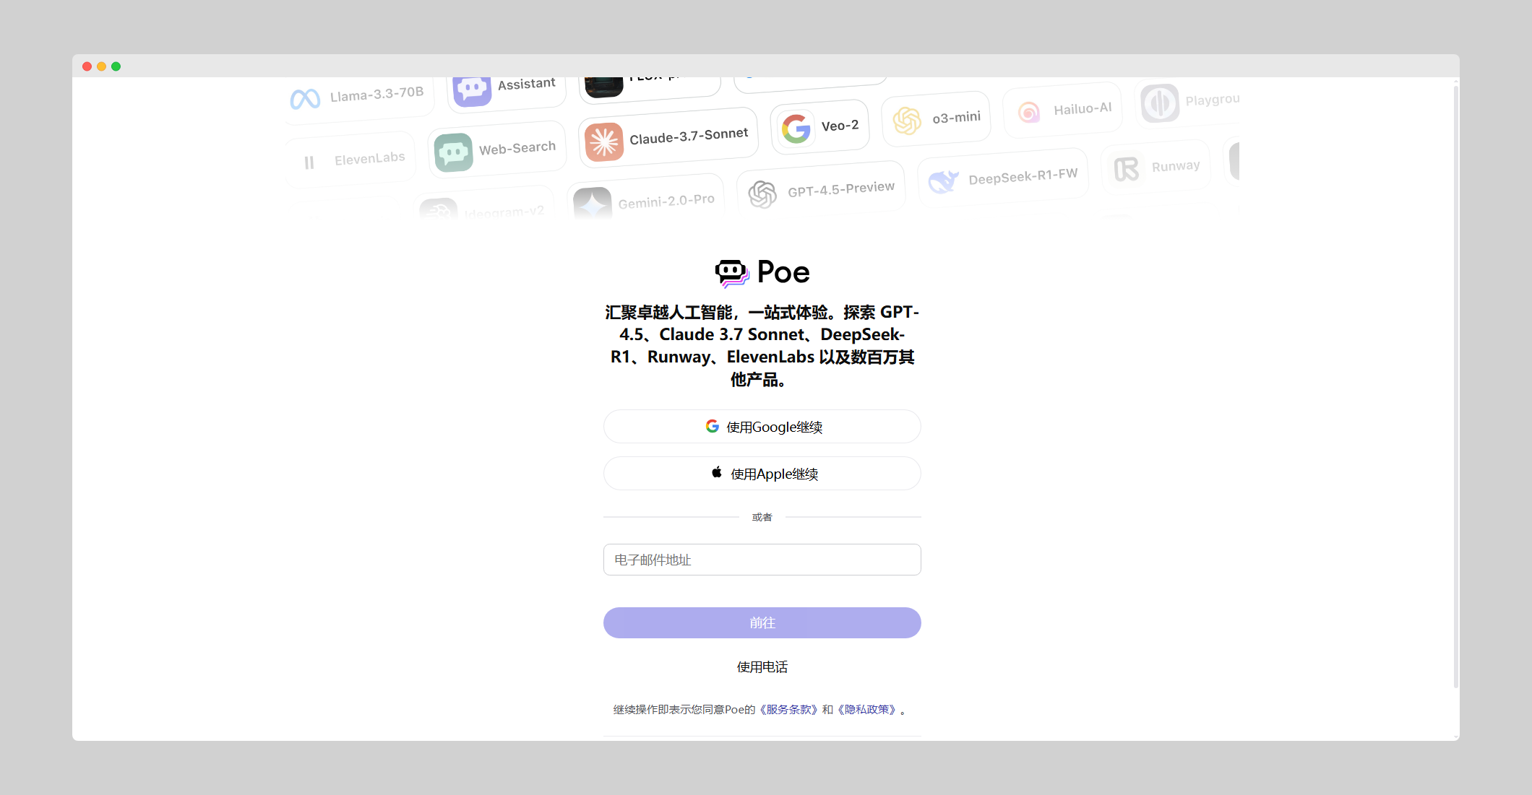
Task: Click the o3-mini label text
Action: tap(956, 117)
